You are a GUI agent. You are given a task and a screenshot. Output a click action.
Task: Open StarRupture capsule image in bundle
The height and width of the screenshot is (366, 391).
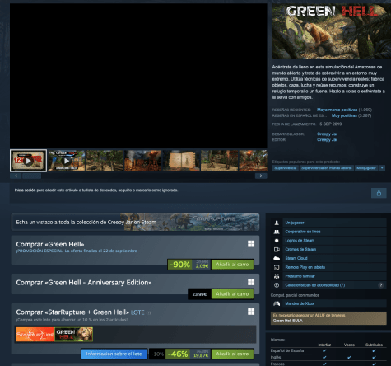click(x=35, y=335)
